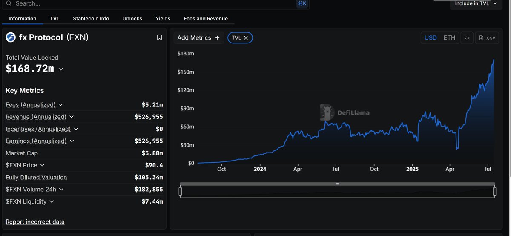511x236 pixels.
Task: Open the embed code icon button
Action: point(467,37)
